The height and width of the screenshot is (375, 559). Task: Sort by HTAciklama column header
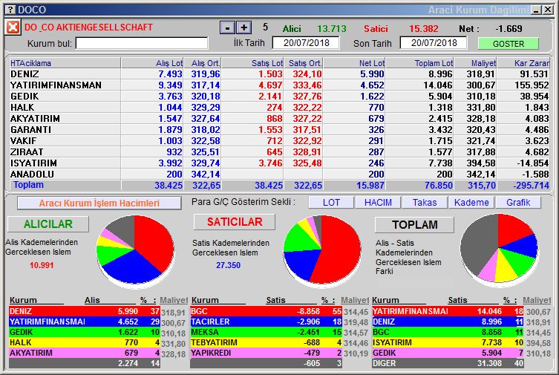(x=65, y=63)
